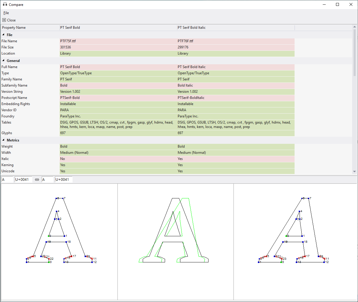The width and height of the screenshot is (358, 302).
Task: Click the left glyph name input showing A
Action: (7, 179)
